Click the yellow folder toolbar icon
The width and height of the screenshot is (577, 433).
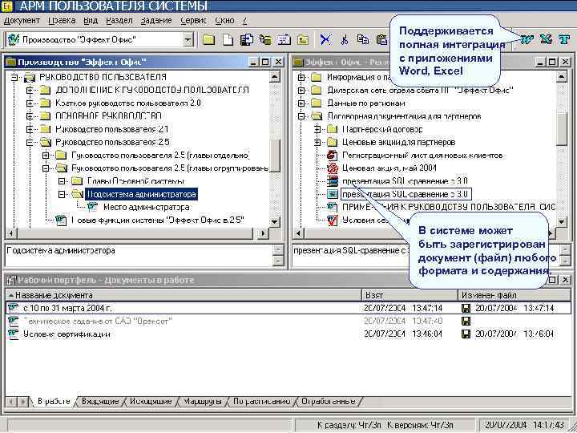pyautogui.click(x=208, y=39)
